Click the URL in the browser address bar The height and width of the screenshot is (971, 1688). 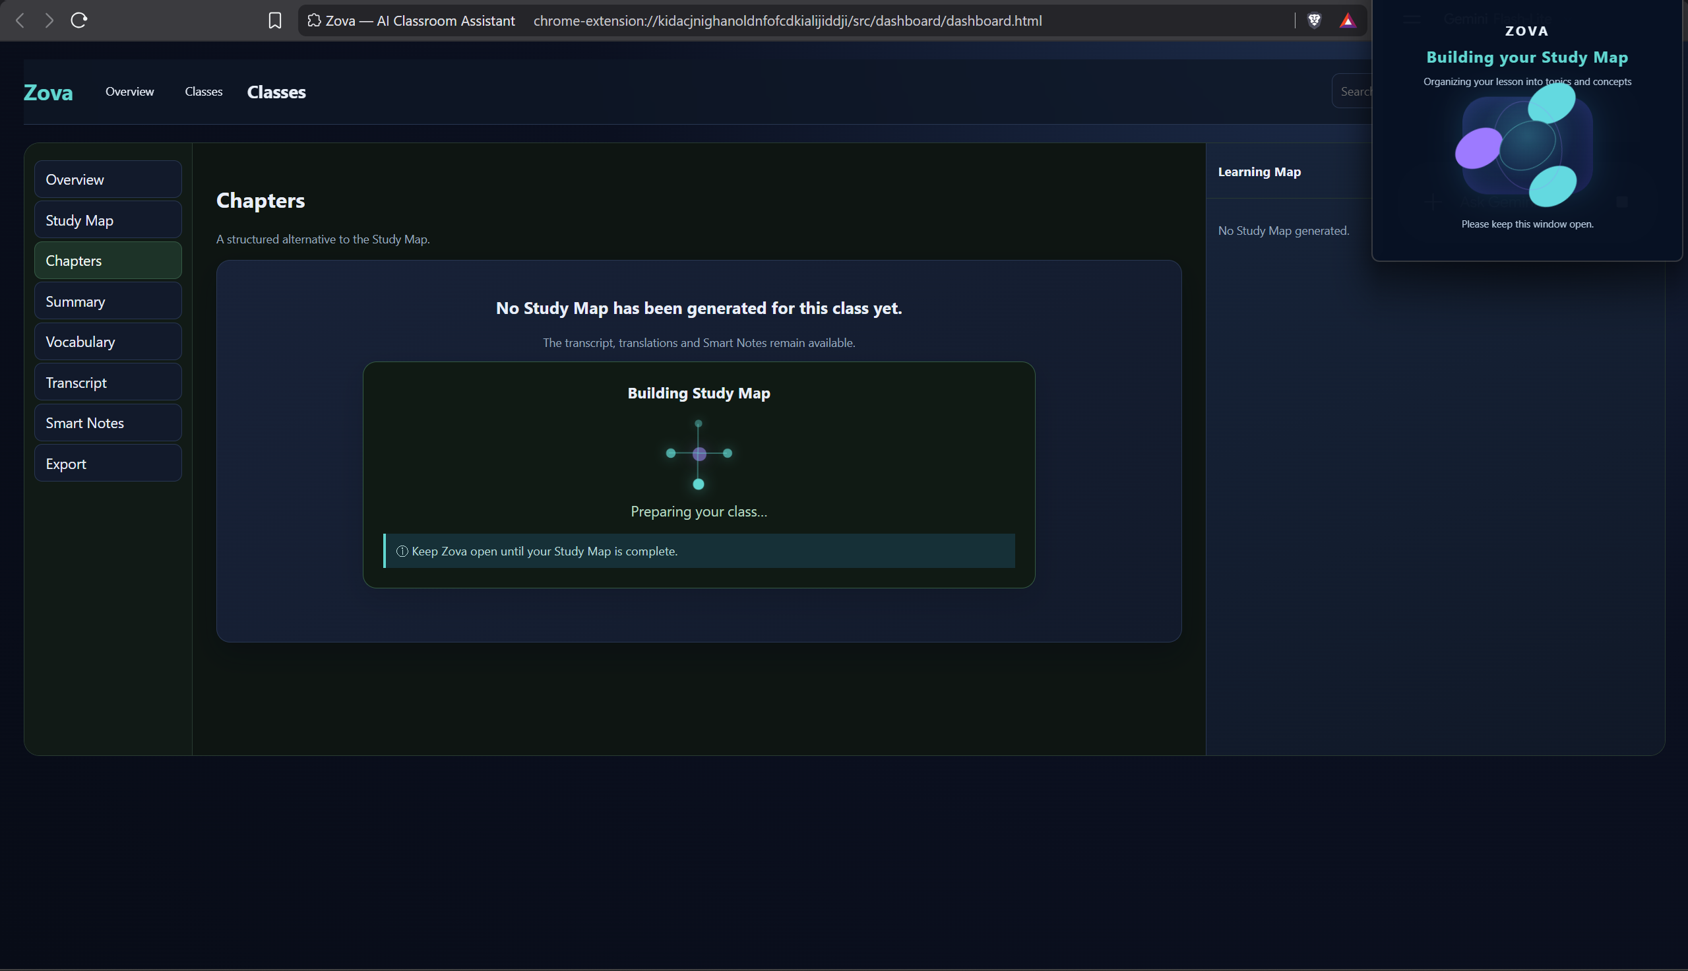click(788, 20)
